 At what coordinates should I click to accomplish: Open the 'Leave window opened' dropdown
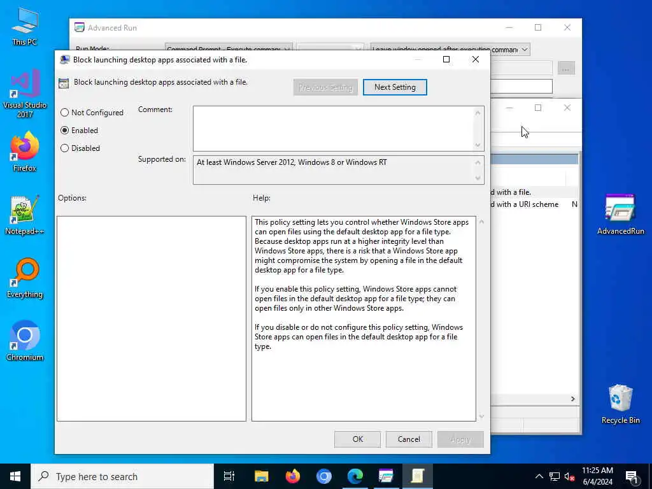point(450,50)
